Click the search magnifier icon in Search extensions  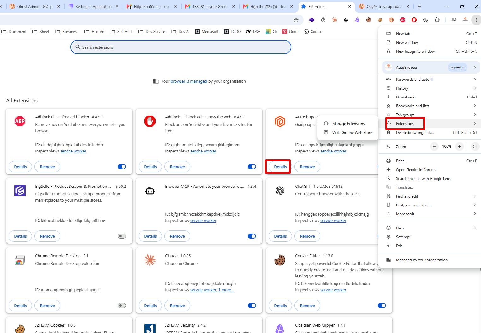tap(78, 47)
